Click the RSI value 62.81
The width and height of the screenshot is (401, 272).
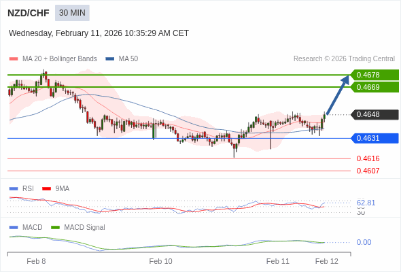click(366, 203)
